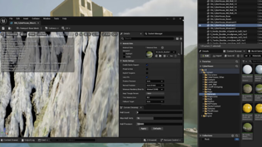
Task: Switch to the Socket Manager tab
Action: [154, 34]
